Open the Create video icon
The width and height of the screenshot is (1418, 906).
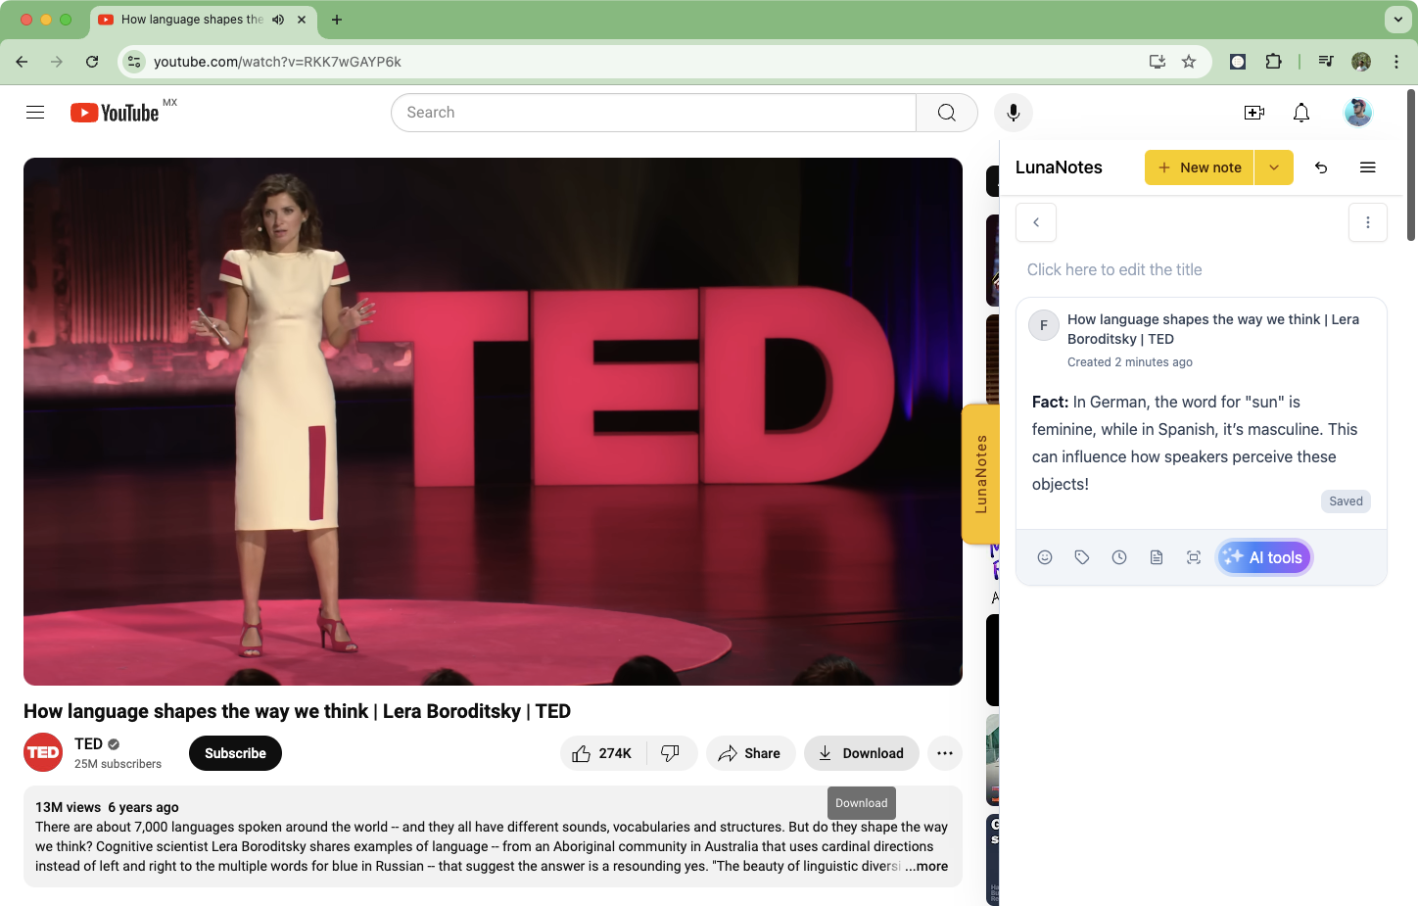(1254, 113)
